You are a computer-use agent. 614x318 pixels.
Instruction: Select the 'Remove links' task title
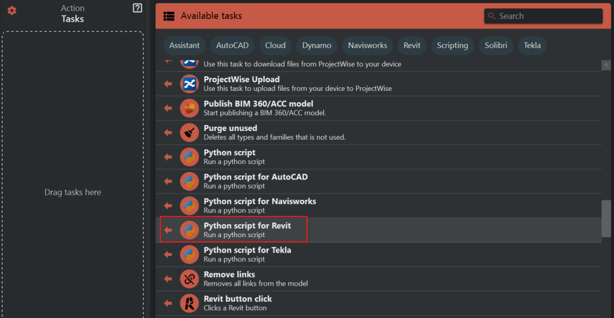coord(229,275)
